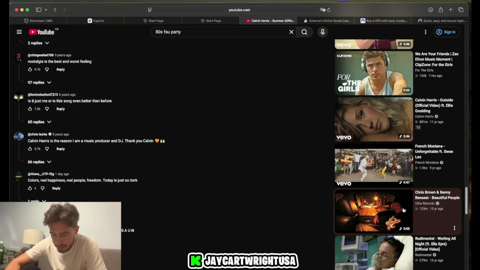Start voice search with the microphone
Viewport: 480px width, 270px height.
click(322, 32)
